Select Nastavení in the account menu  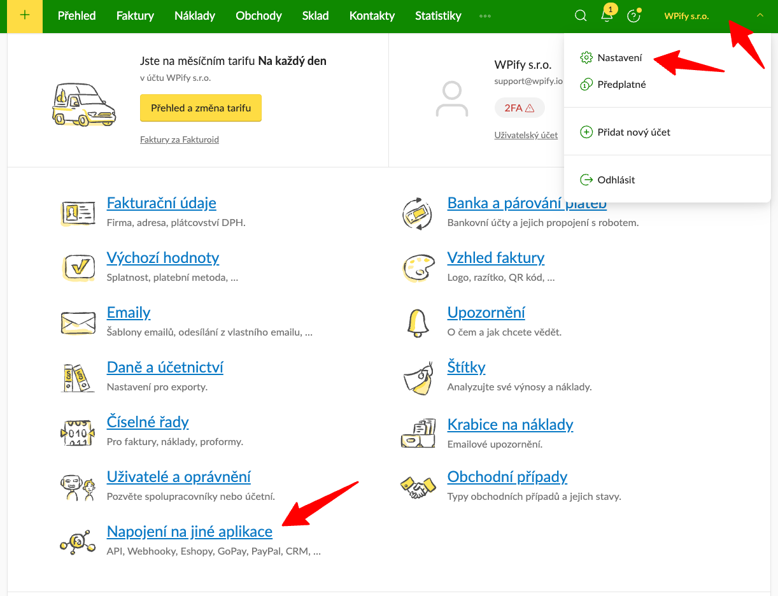click(x=619, y=58)
